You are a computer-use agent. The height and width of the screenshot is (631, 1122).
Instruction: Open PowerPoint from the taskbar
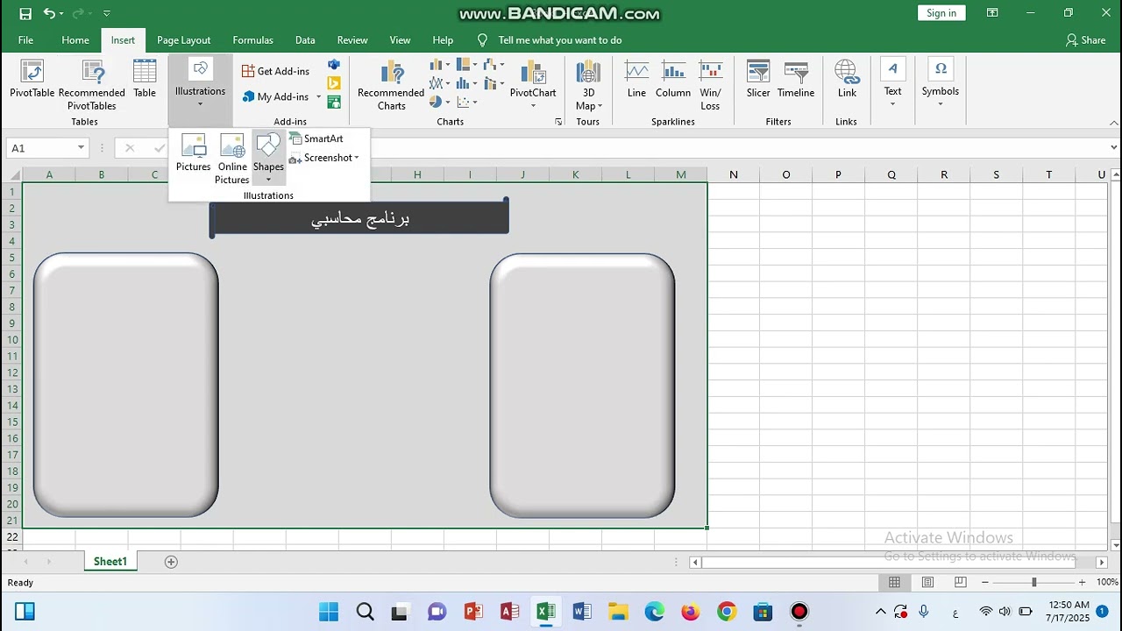473,612
